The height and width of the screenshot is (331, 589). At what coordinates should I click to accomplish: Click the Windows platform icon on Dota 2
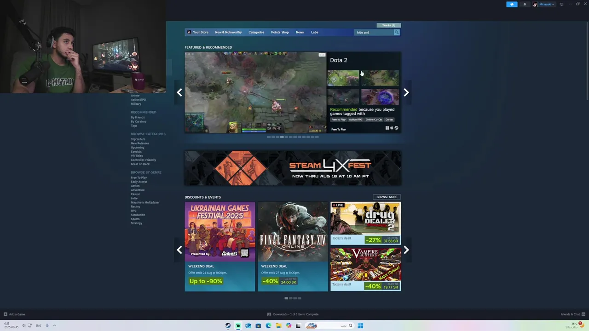(387, 128)
